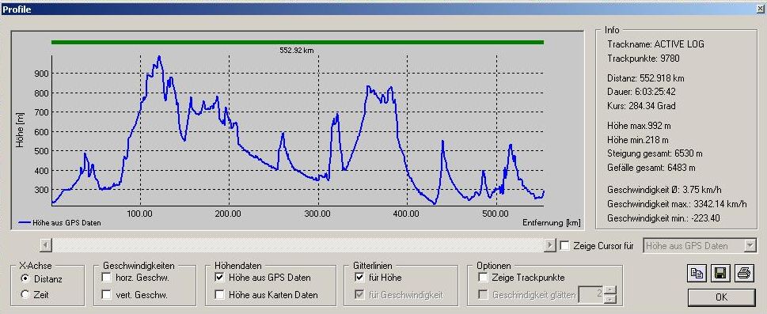Viewport: 767px width, 314px height.
Task: Click the highest elevation peak on chart
Action: coord(159,57)
